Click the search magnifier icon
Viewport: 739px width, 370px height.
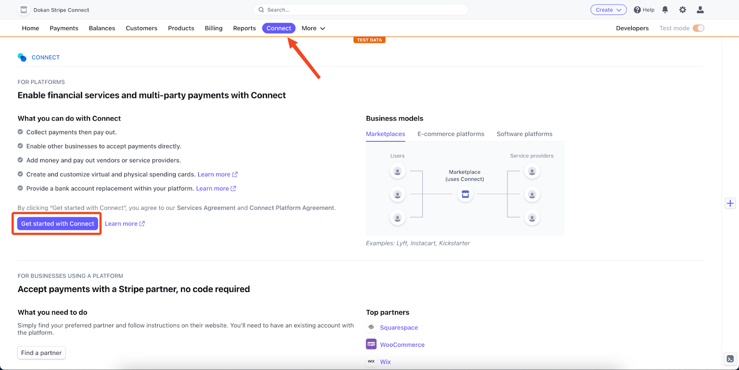coord(261,10)
